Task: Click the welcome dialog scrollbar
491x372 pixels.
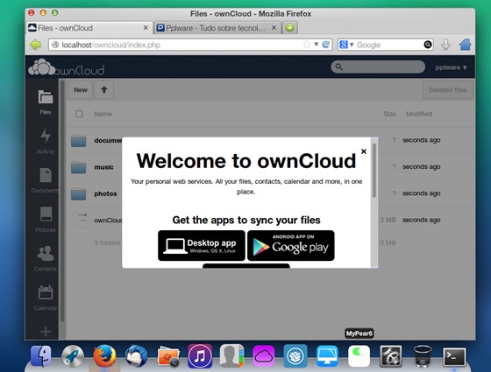Action: click(x=374, y=170)
